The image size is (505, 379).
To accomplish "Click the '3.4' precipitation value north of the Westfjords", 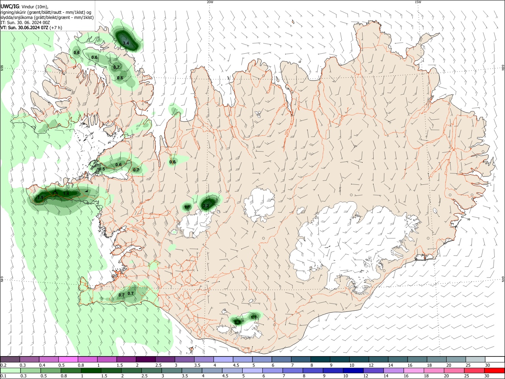I will click(126, 43).
